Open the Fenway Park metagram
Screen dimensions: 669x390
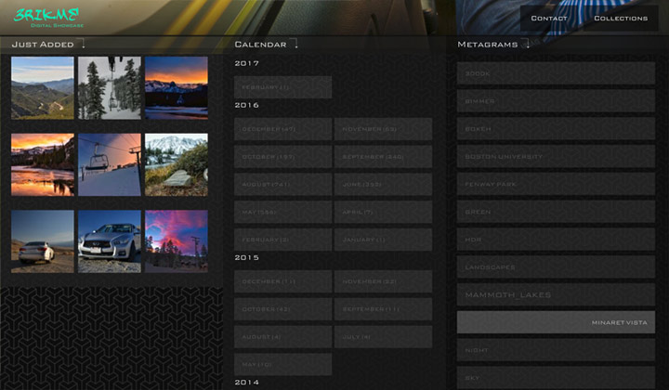[x=556, y=184]
